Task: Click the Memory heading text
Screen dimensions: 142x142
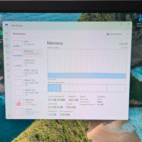Action: point(55,43)
